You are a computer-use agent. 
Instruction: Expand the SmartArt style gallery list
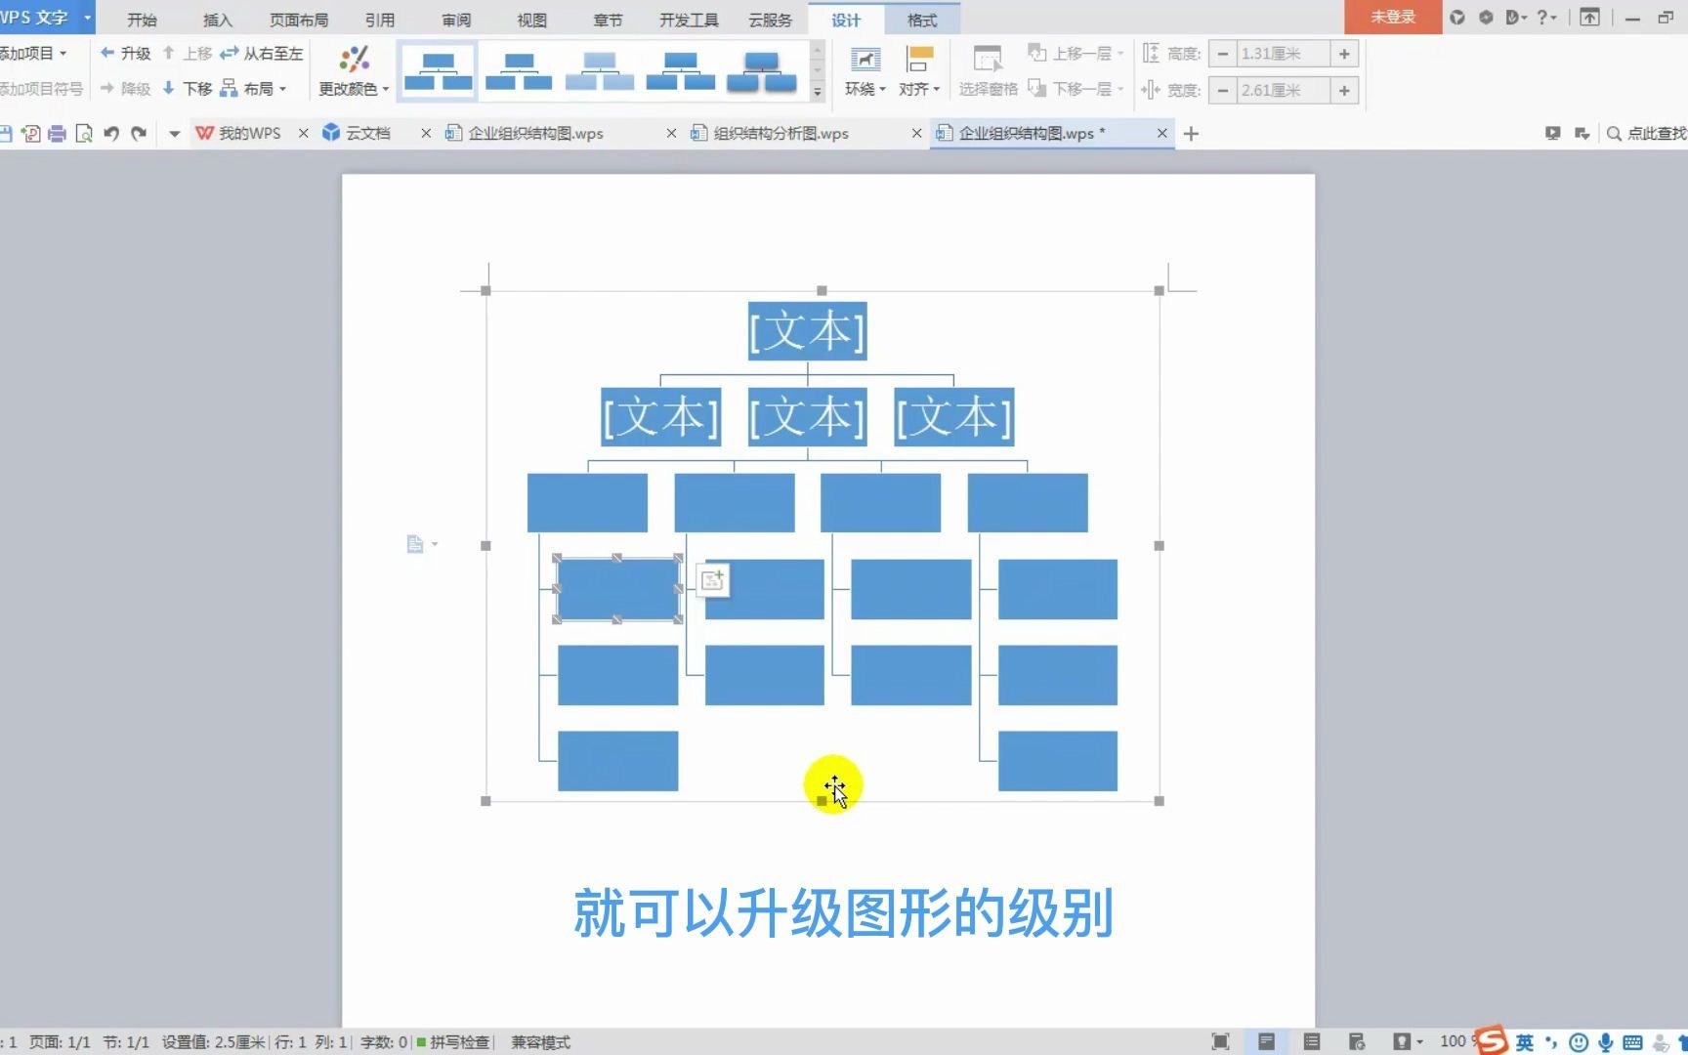pyautogui.click(x=818, y=92)
